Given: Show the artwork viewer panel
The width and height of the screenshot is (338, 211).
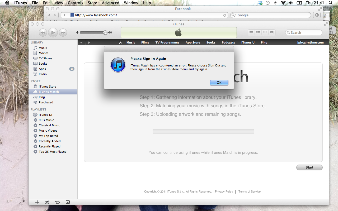Looking at the screenshot, I should click(x=68, y=202).
